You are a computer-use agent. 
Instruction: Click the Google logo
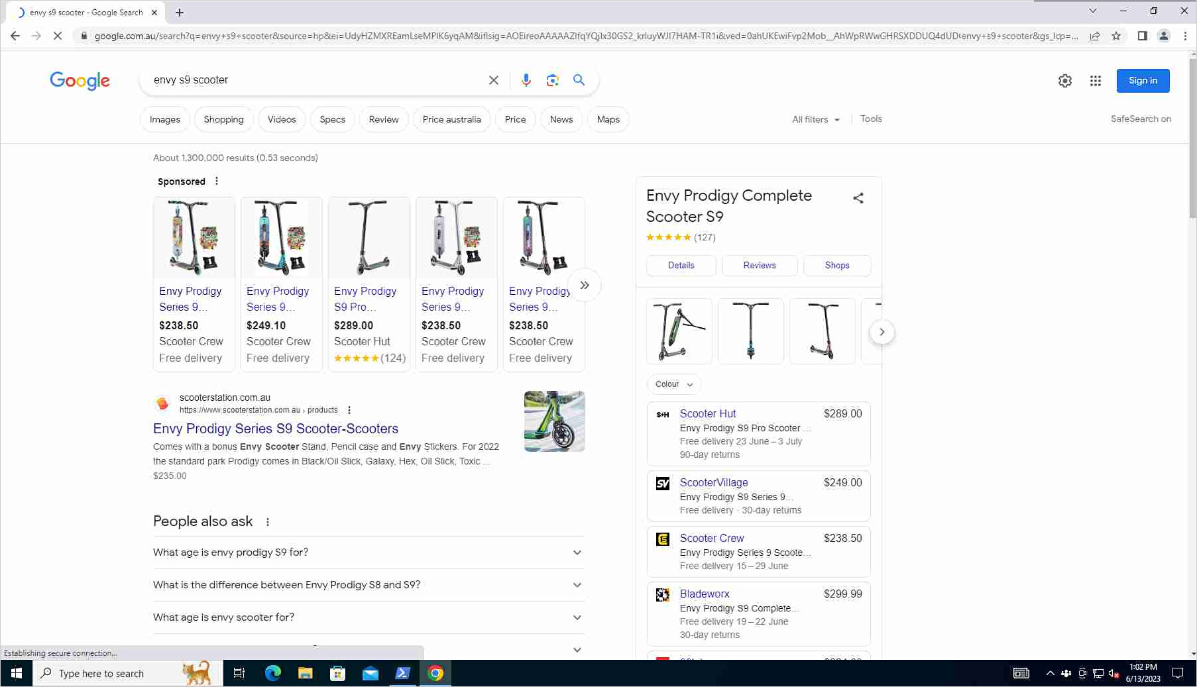pyautogui.click(x=80, y=81)
